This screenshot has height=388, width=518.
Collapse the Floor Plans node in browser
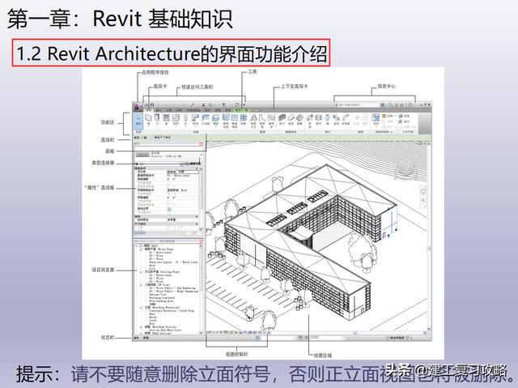(x=141, y=249)
